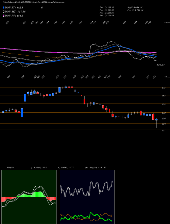The width and height of the screenshot is (170, 224).
Task: Click the white DOW MT legend swatch
Action: pyautogui.click(x=4, y=12)
